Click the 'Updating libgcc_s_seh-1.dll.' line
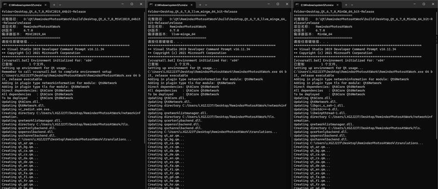Screen dimensions: 438x189 tap(320, 106)
